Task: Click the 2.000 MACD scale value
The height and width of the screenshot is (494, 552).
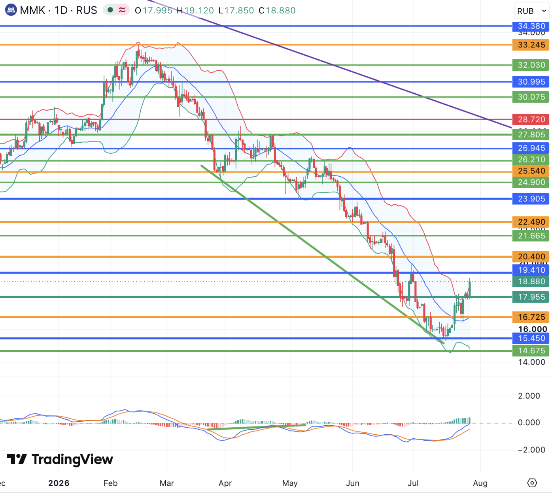Action: click(x=529, y=396)
